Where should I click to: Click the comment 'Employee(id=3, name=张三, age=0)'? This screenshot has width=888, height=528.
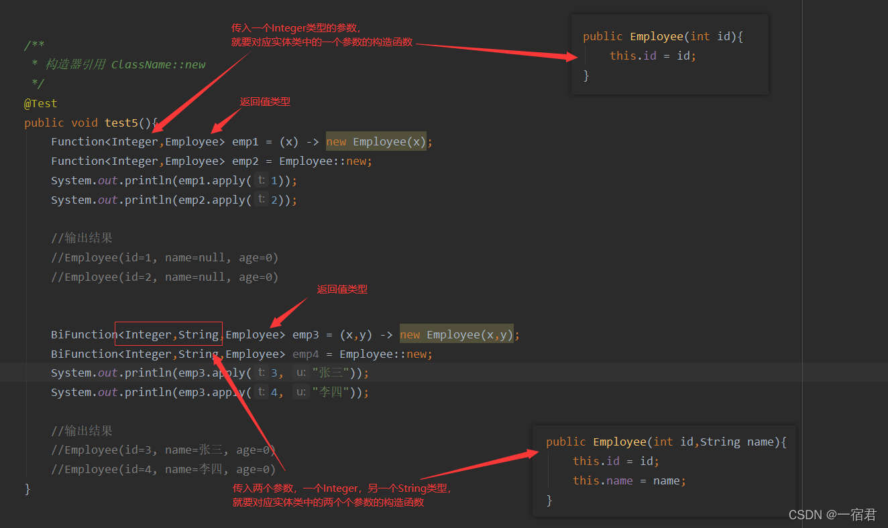(x=164, y=450)
